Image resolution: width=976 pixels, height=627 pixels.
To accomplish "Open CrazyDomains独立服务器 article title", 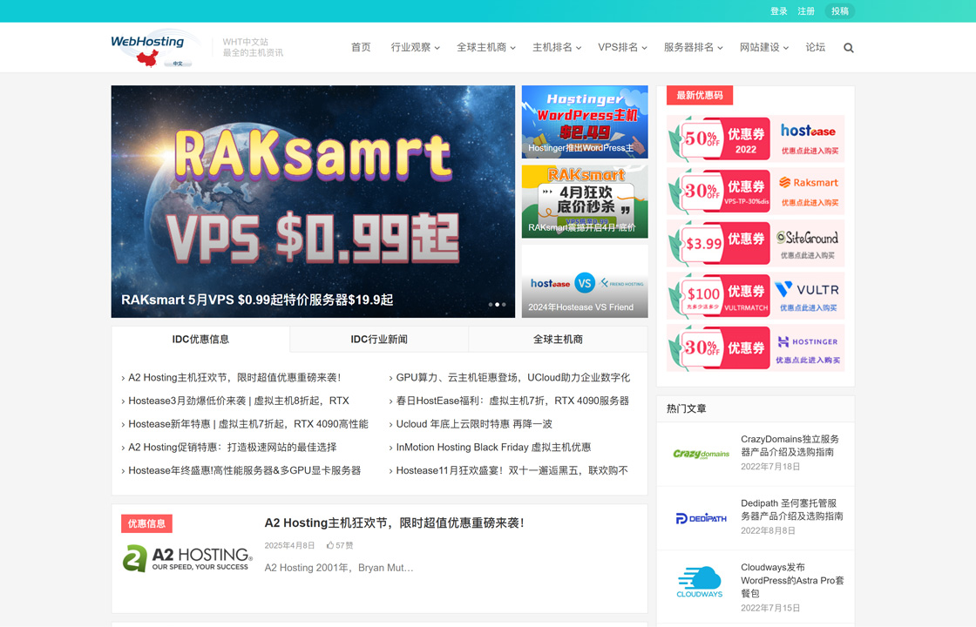I will click(790, 445).
